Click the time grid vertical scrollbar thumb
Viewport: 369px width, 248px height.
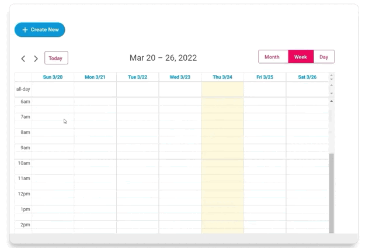[332, 193]
